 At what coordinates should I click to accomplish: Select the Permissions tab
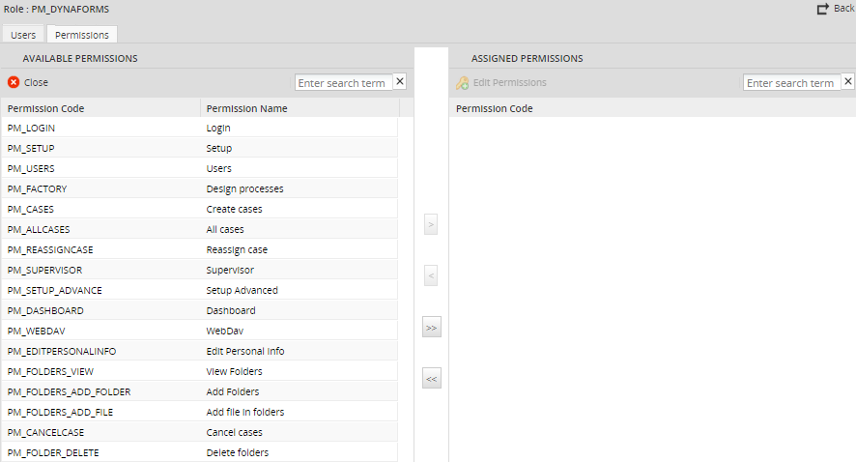click(81, 35)
